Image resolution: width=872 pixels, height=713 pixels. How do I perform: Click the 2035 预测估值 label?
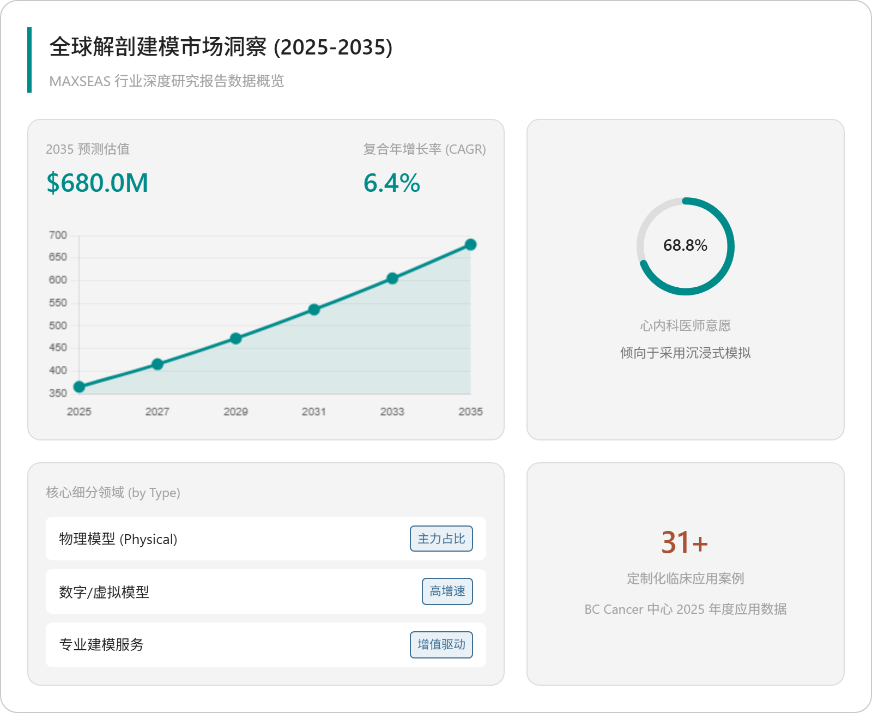coord(88,149)
